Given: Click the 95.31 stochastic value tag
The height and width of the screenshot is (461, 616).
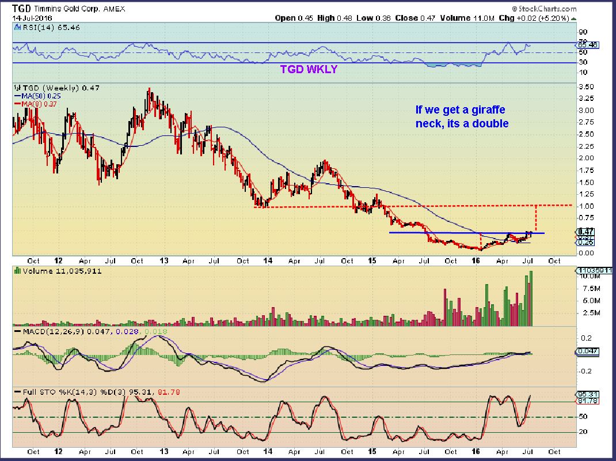Looking at the screenshot, I should click(588, 394).
